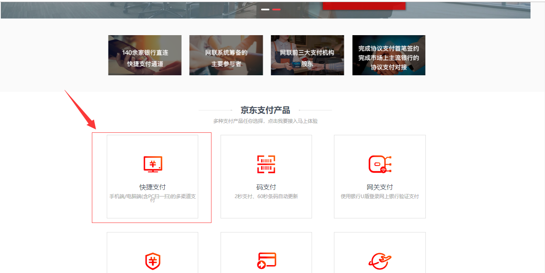The height and width of the screenshot is (273, 545).
Task: Click the 京东支付产品 section heading
Action: (265, 110)
